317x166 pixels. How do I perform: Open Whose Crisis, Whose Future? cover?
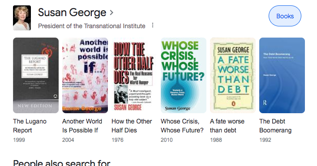tap(184, 75)
